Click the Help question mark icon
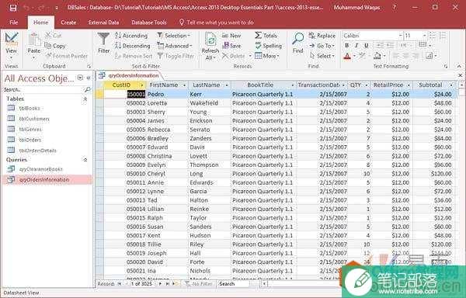466x298 pixels. (x=394, y=8)
